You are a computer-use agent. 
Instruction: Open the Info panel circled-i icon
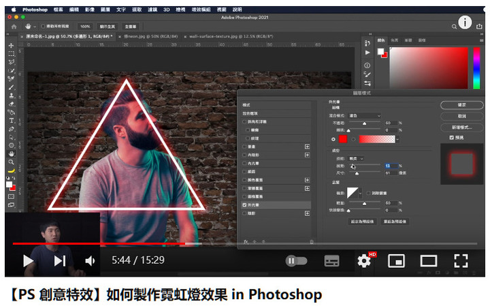(367, 65)
